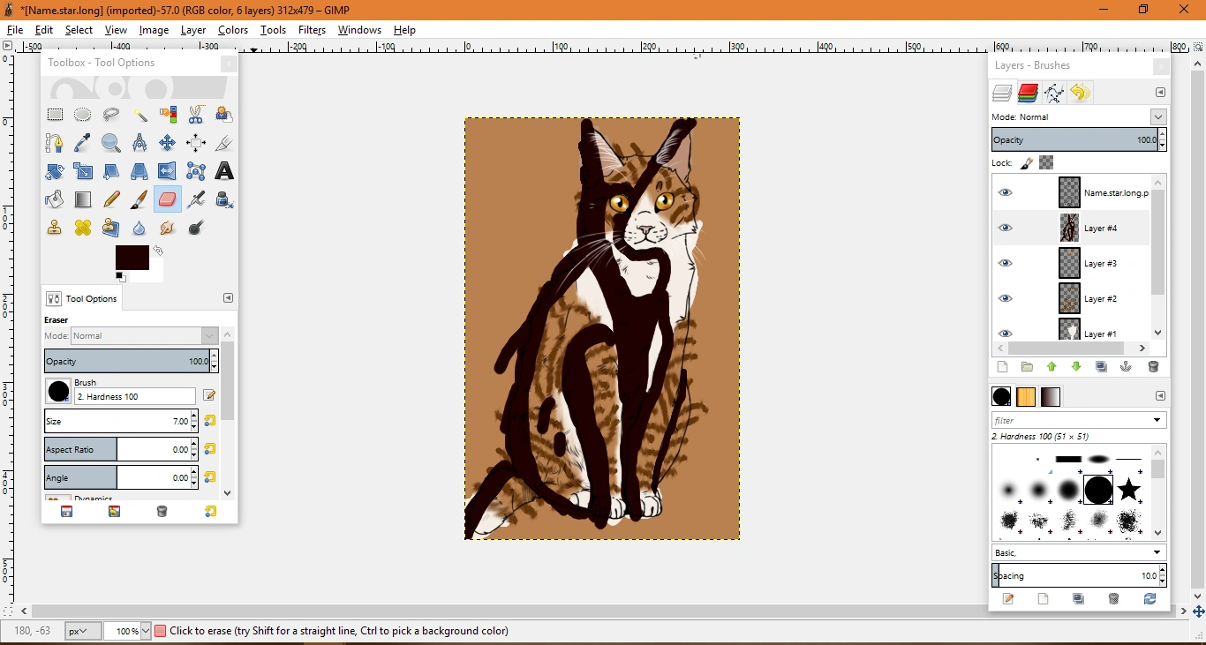The image size is (1206, 645).
Task: Reset all tool options to defaults
Action: 210,512
